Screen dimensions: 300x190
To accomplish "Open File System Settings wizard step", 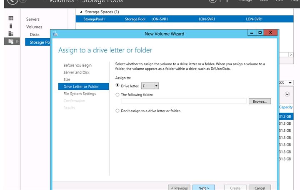I will pos(80,94).
